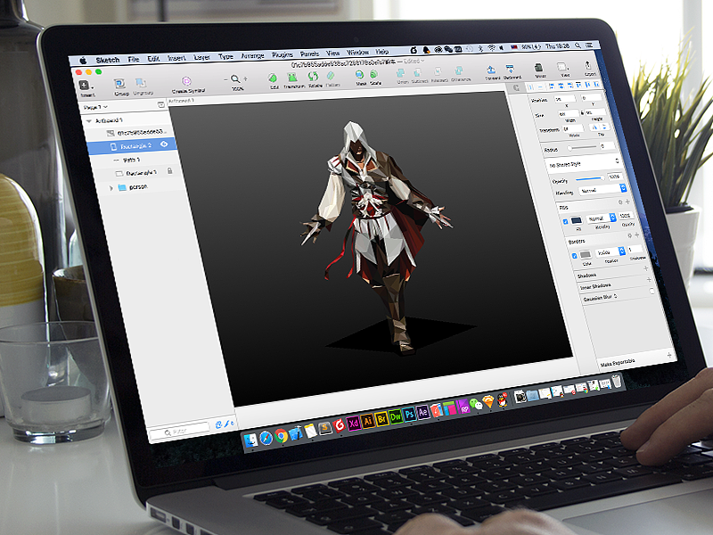This screenshot has height=535, width=713.
Task: Click the Scale tool icon
Action: pos(373,74)
